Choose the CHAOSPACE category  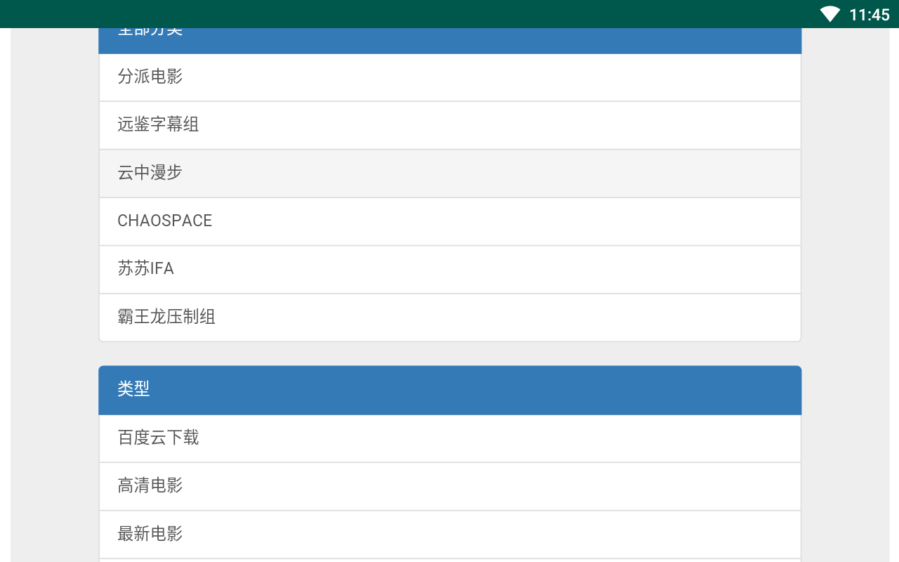coord(449,221)
